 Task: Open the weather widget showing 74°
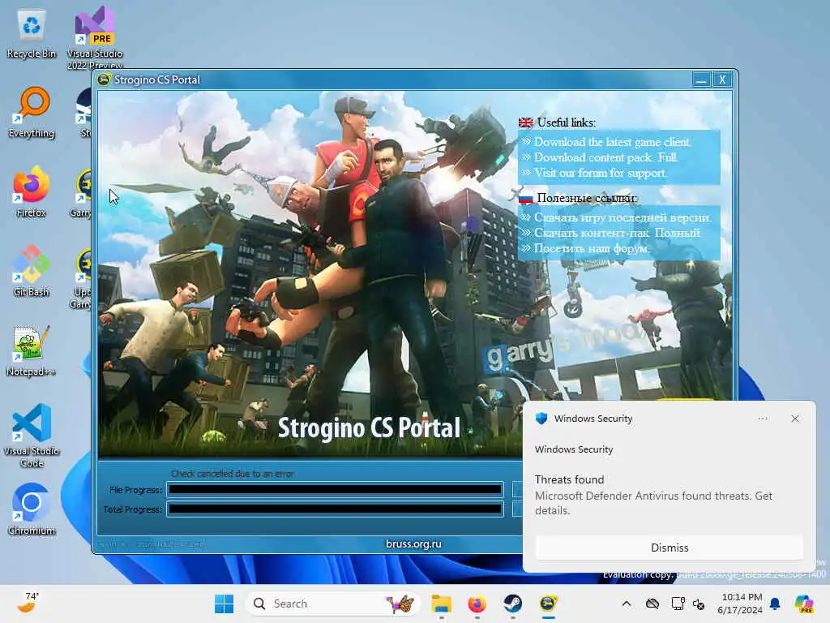pos(28,603)
